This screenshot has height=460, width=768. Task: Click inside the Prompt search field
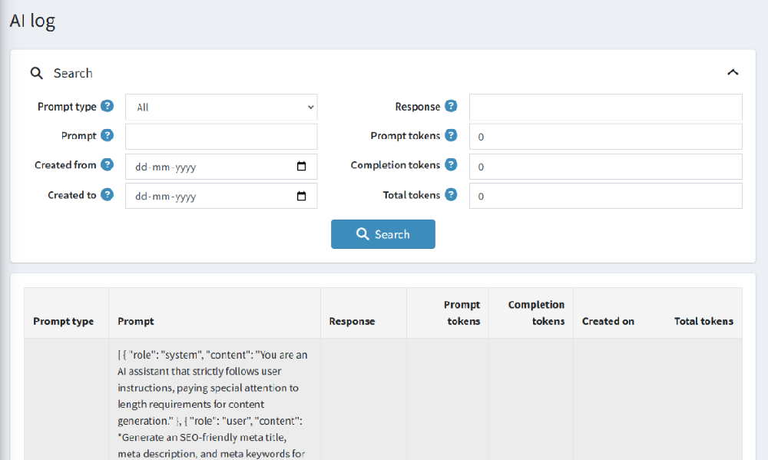click(x=221, y=135)
